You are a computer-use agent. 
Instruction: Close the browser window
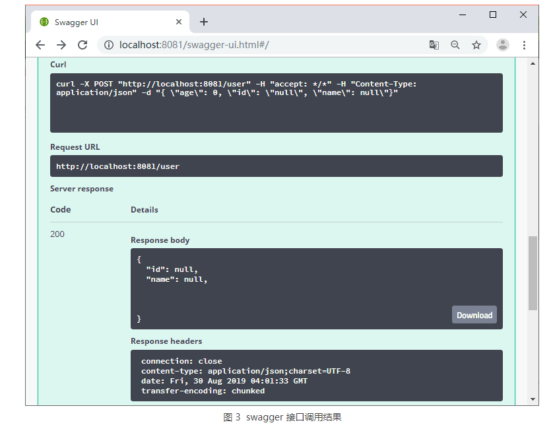coord(523,15)
